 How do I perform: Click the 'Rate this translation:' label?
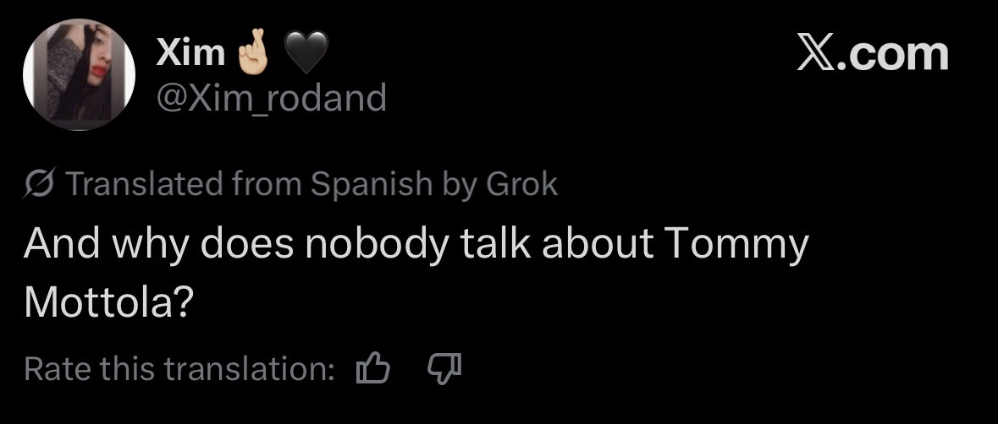179,368
